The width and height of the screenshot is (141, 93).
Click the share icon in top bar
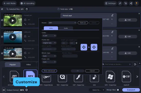[131, 3]
